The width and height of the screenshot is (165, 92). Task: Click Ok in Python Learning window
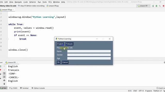click(59, 62)
